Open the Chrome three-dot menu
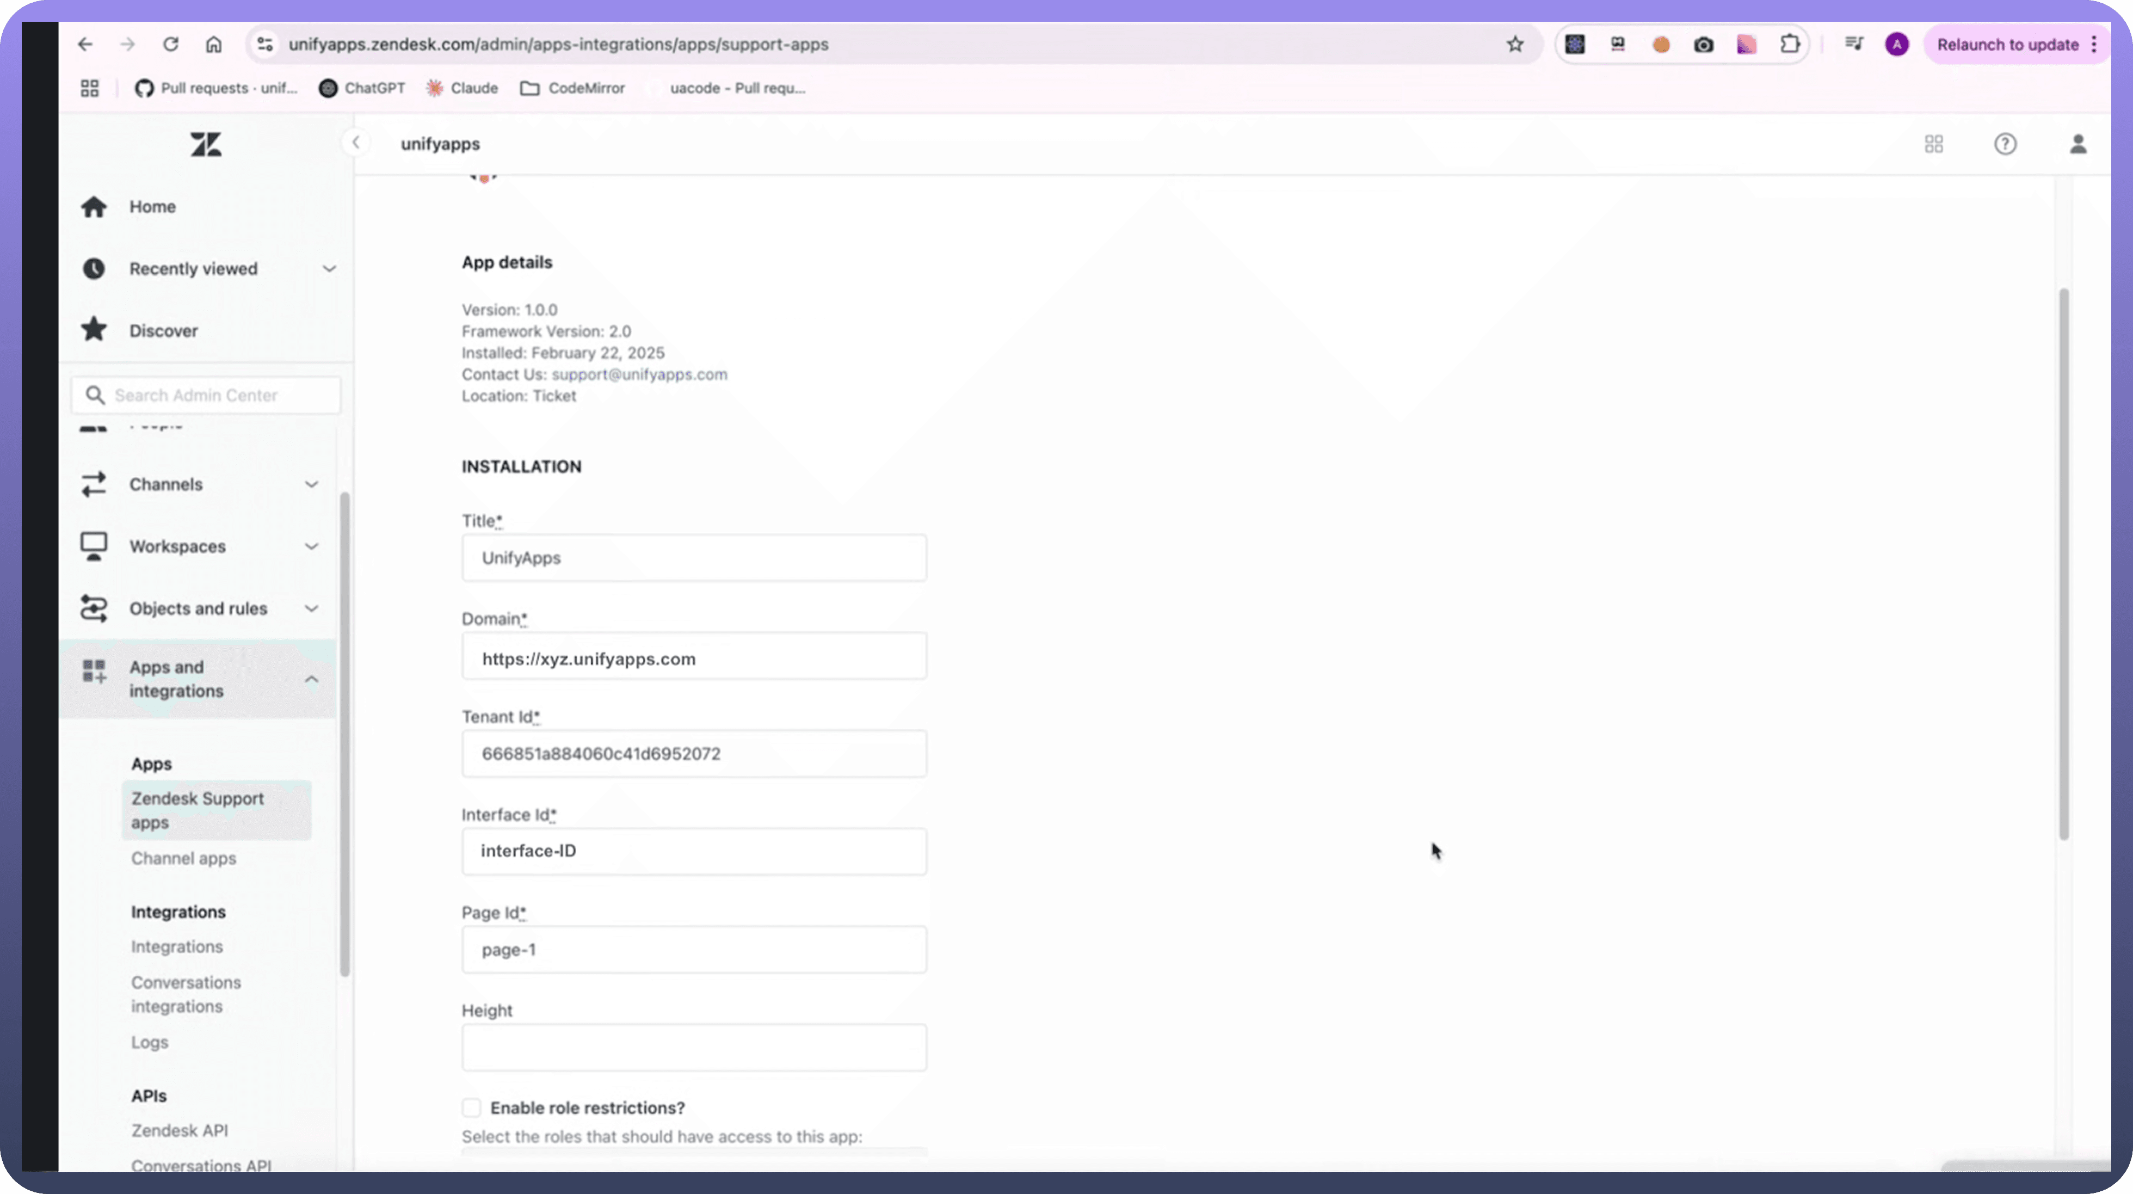Image resolution: width=2133 pixels, height=1194 pixels. click(2094, 45)
